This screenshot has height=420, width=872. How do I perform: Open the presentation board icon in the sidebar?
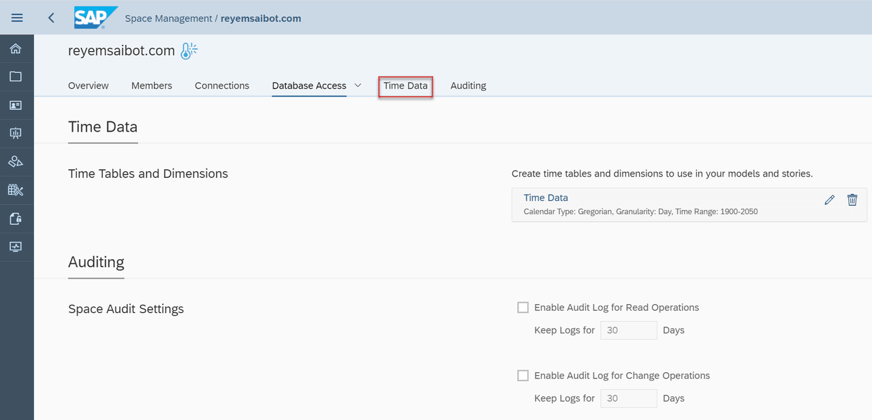tap(16, 133)
